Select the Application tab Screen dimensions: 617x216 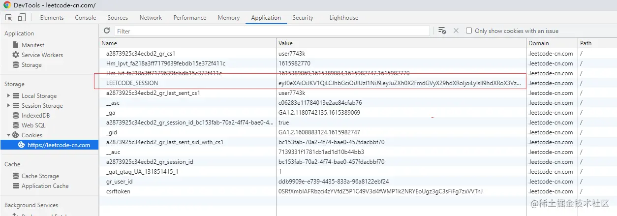point(266,18)
